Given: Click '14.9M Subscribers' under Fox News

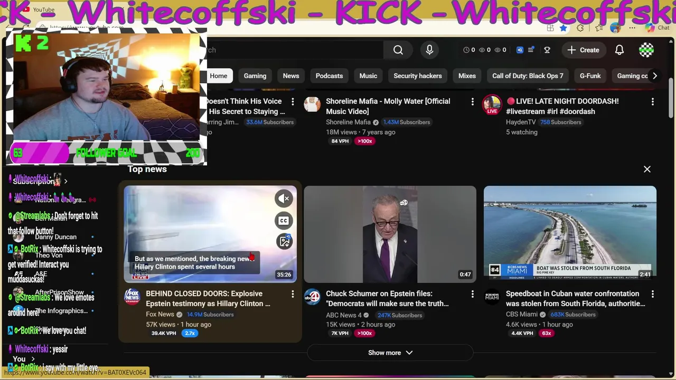Looking at the screenshot, I should [210, 315].
